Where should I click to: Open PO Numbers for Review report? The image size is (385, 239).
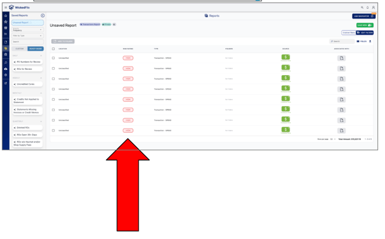(x=28, y=62)
